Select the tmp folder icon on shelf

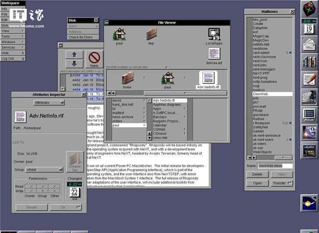coord(152,34)
